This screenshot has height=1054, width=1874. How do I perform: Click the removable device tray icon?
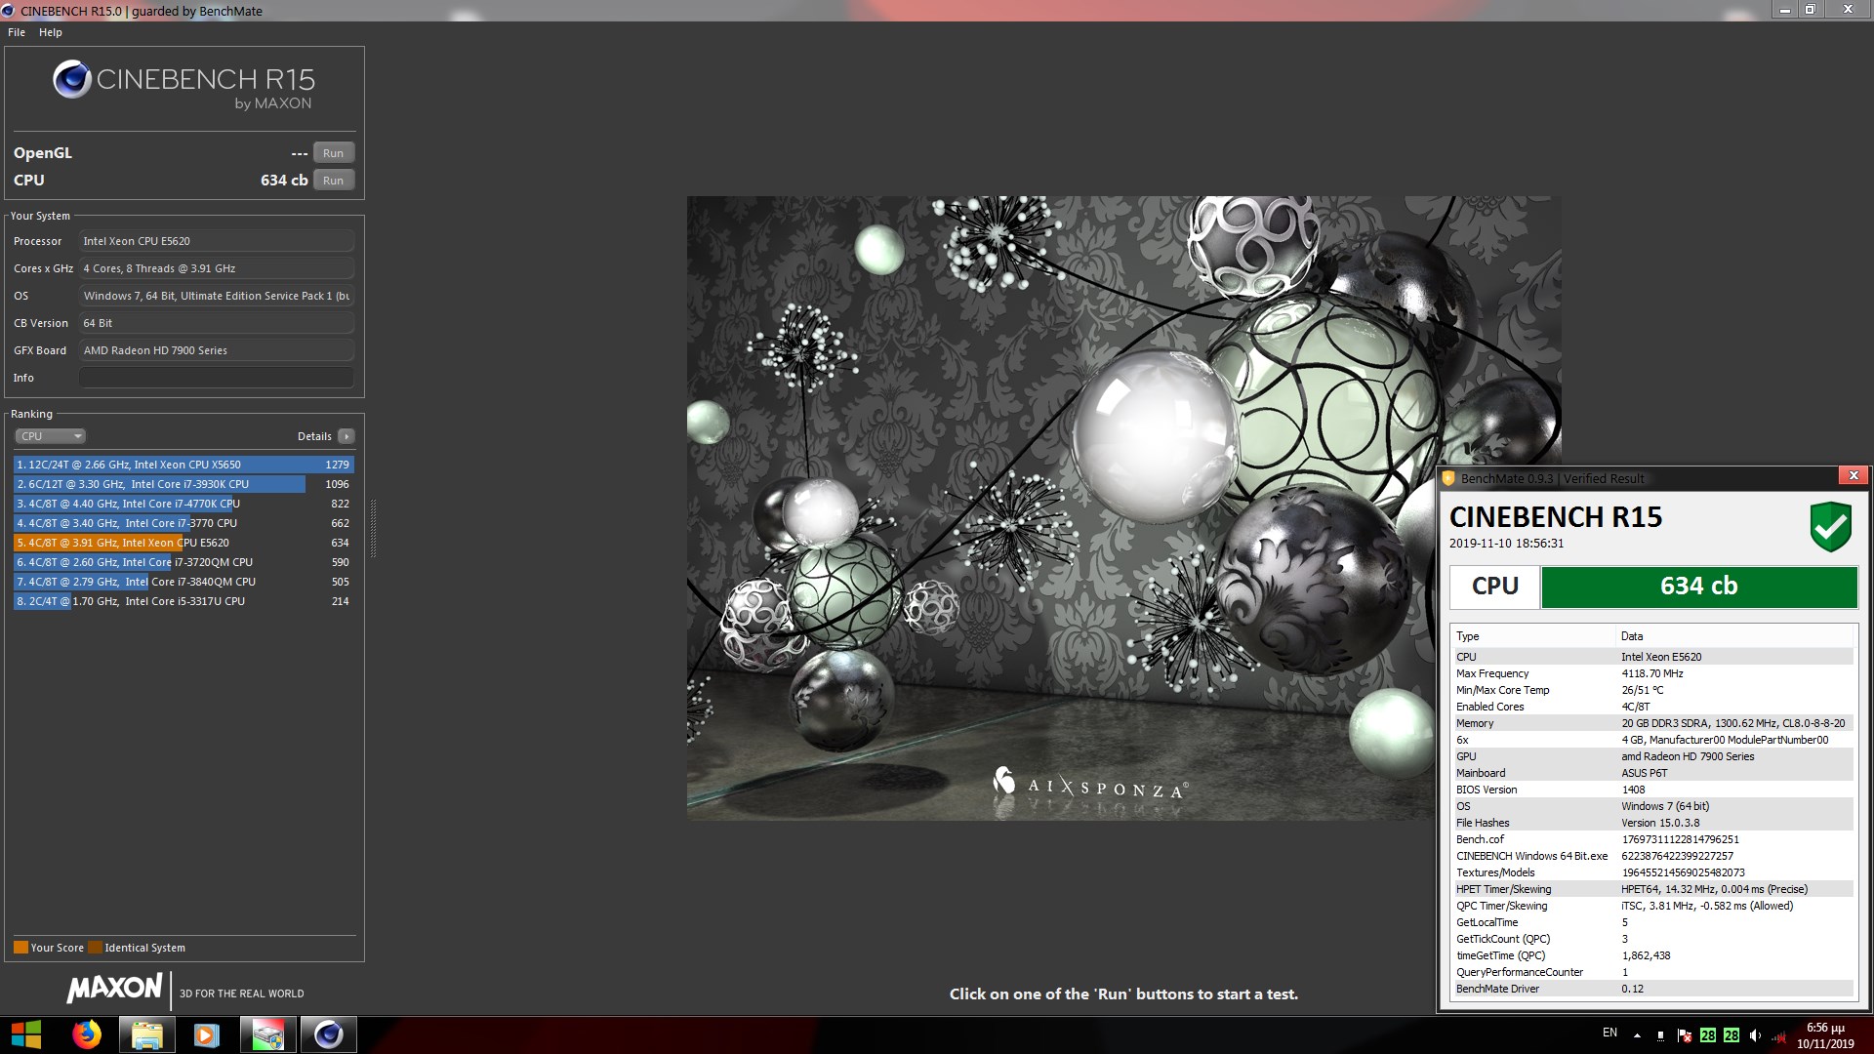(x=1661, y=1035)
